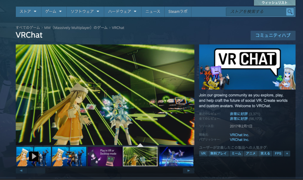
Task: Click the magnifying glass search icon
Action: 290,12
